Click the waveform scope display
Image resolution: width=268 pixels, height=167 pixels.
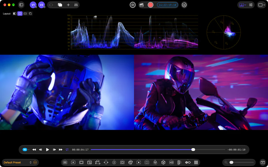point(133,32)
